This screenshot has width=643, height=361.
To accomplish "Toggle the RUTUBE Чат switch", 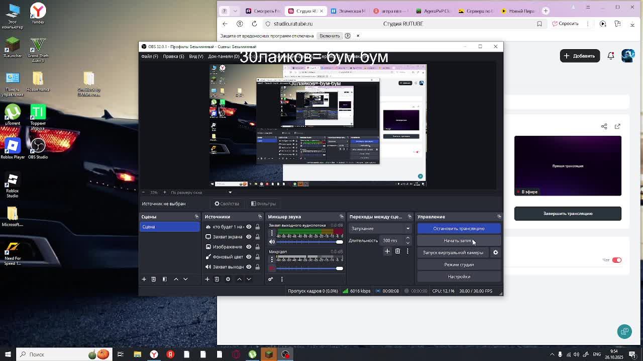I will [x=617, y=260].
